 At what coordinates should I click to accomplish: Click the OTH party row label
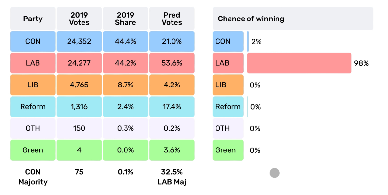point(33,128)
